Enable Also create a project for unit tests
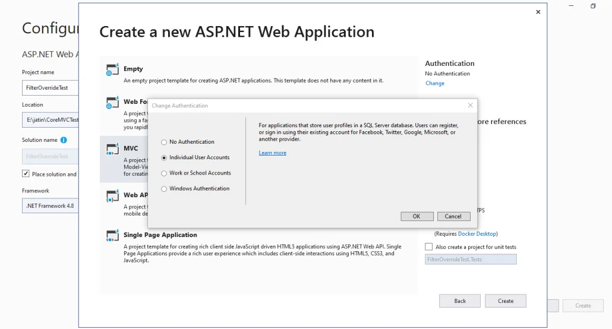The height and width of the screenshot is (329, 612). click(x=428, y=246)
